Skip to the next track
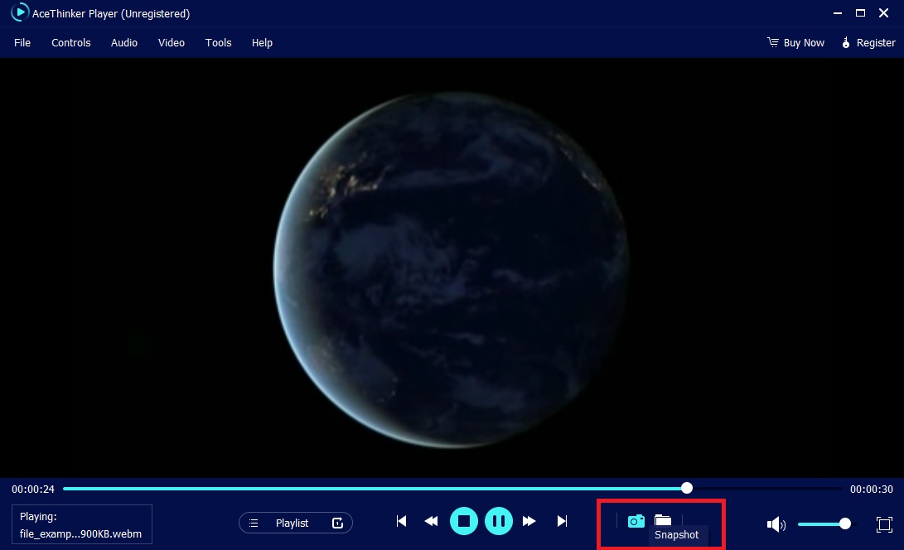Screen dimensions: 904x550 562,521
